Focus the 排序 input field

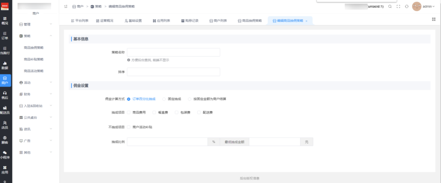[x=174, y=72]
